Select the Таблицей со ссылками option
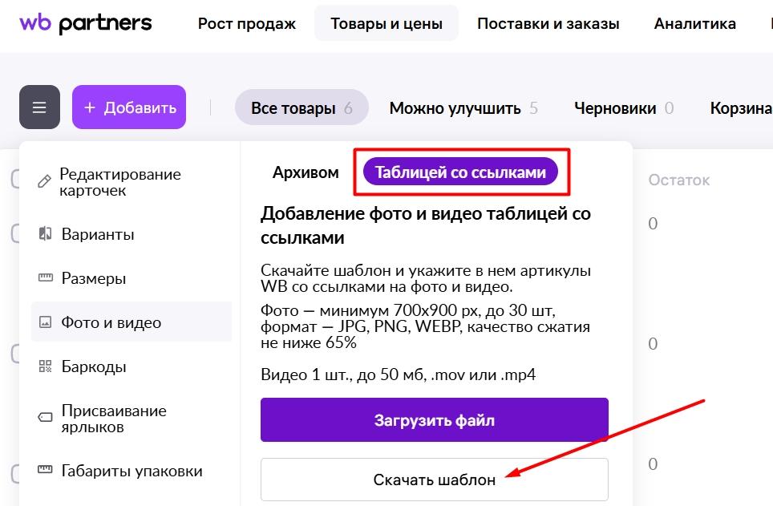This screenshot has height=506, width=773. [x=460, y=172]
